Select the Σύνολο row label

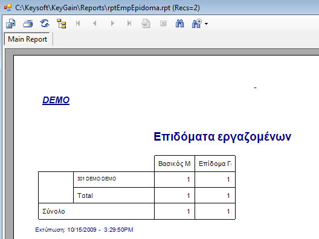[54, 212]
